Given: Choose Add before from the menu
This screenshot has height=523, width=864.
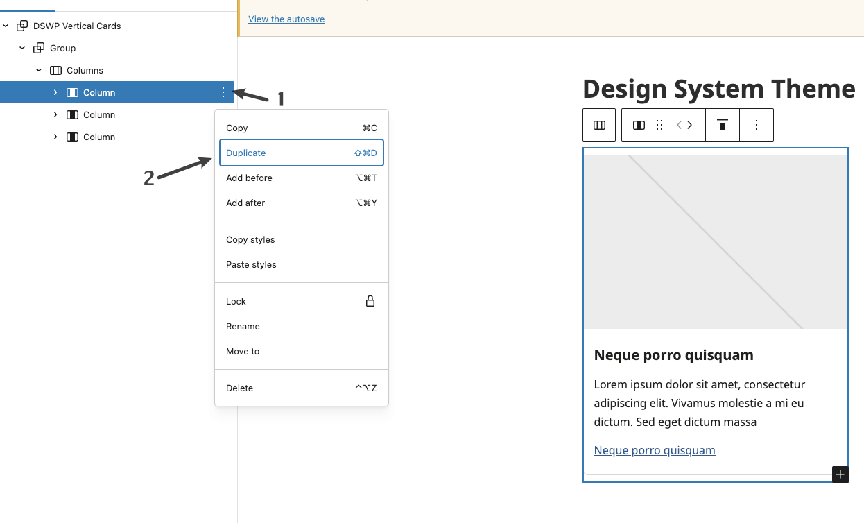Looking at the screenshot, I should point(302,178).
